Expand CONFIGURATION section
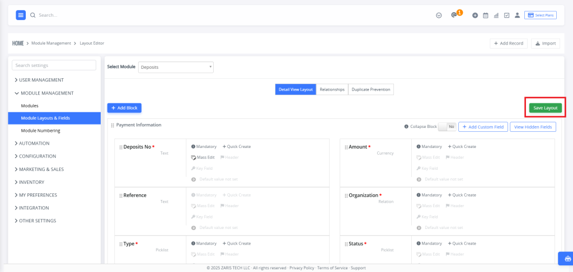573x272 pixels. [35, 156]
